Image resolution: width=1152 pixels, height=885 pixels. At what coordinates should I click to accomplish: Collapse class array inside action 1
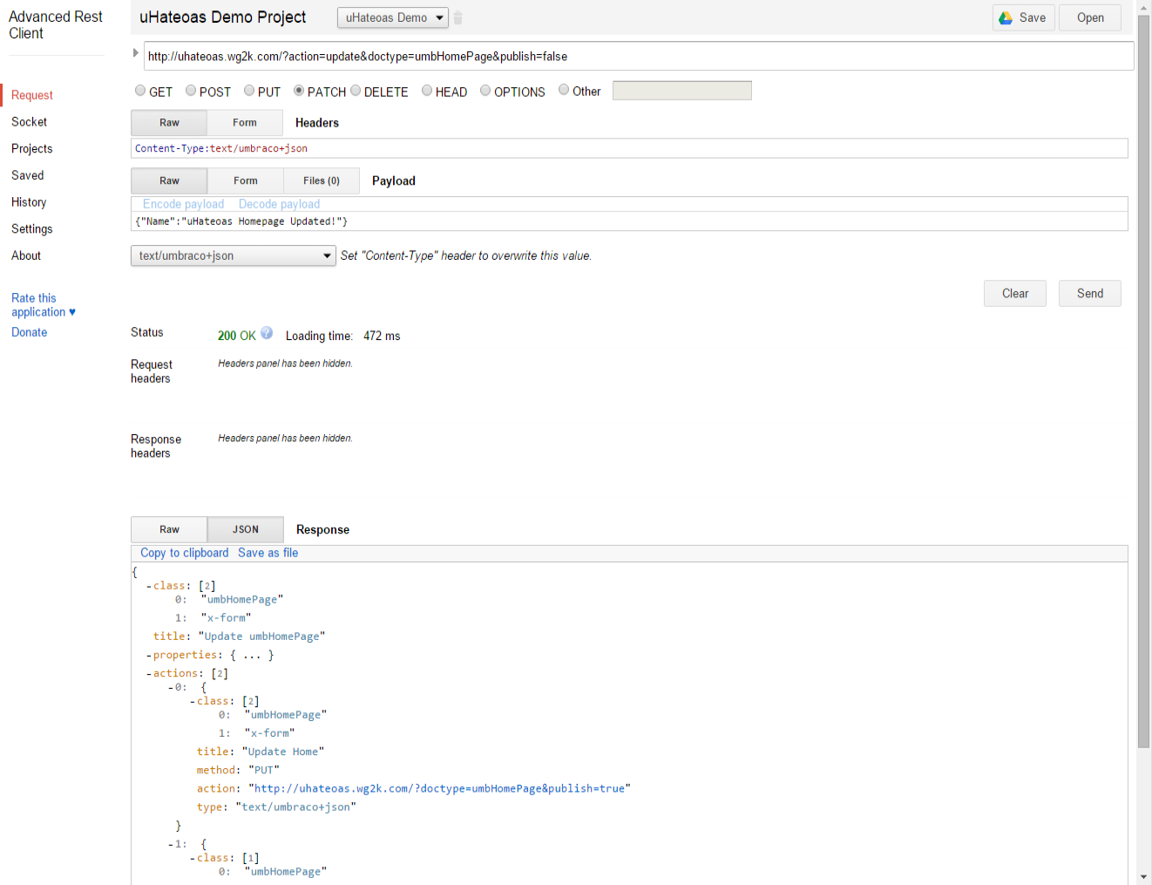pos(193,859)
